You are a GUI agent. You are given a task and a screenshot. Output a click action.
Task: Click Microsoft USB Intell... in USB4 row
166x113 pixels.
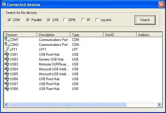click(54, 69)
